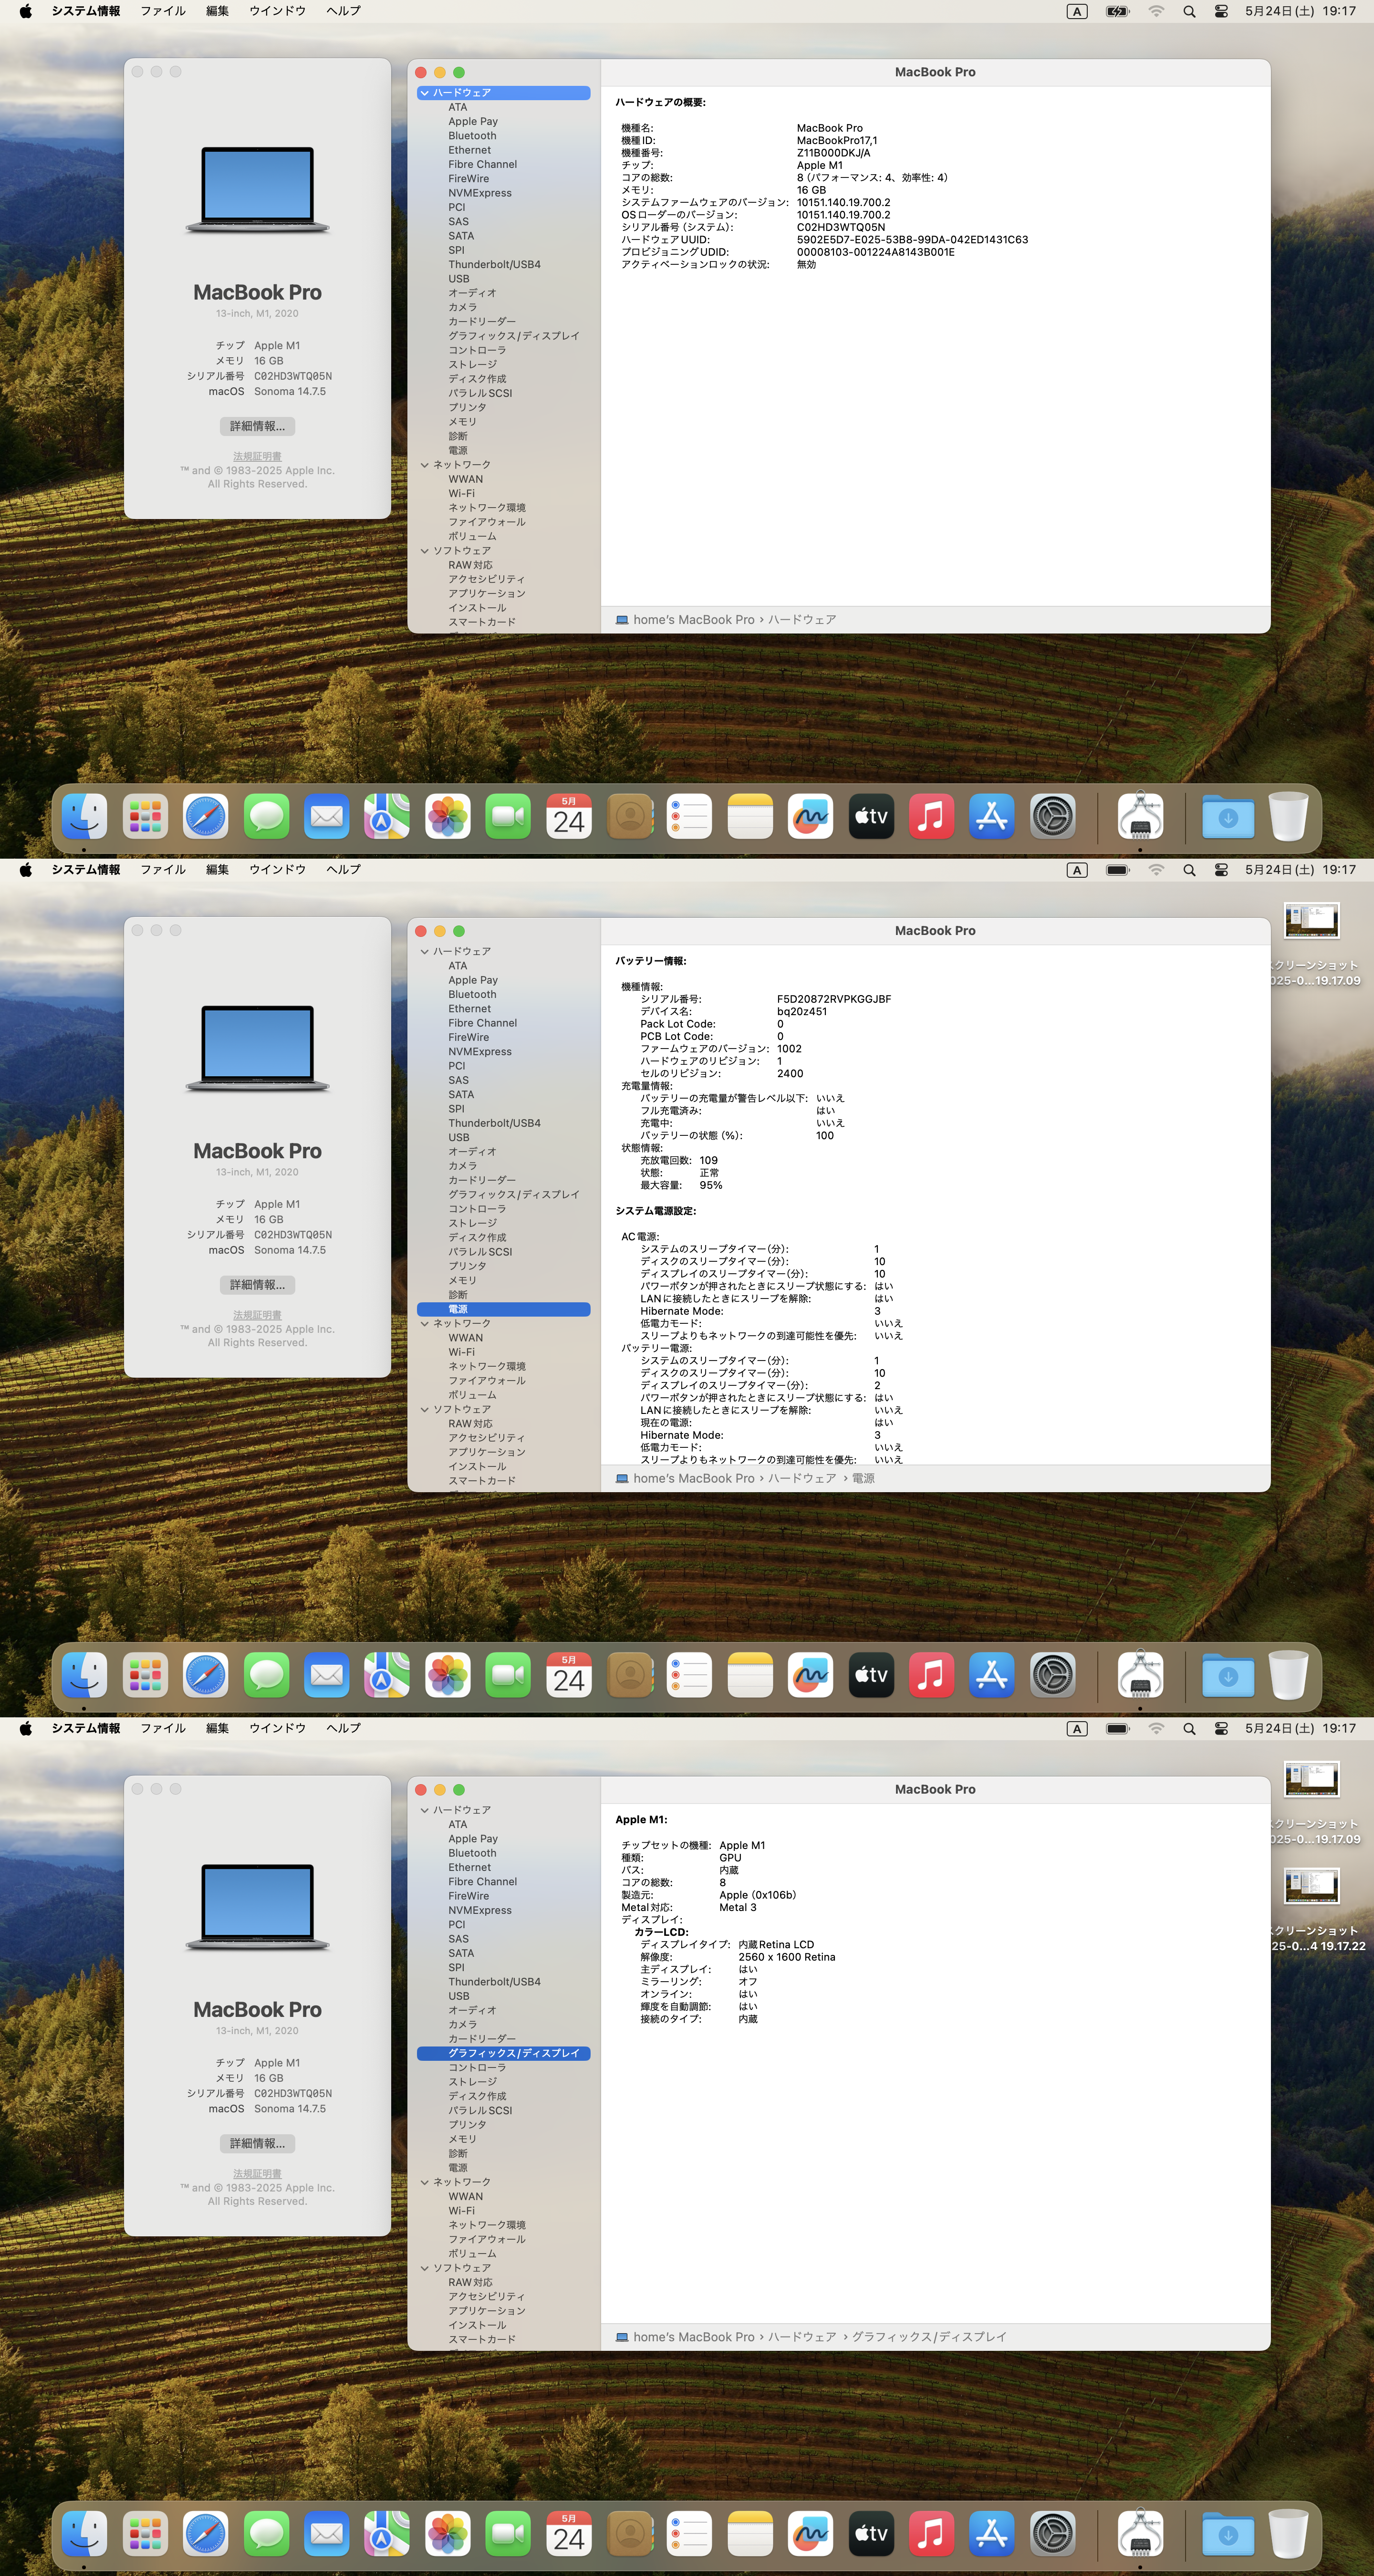Open ヘルプ menu above the battery info window

click(x=343, y=870)
